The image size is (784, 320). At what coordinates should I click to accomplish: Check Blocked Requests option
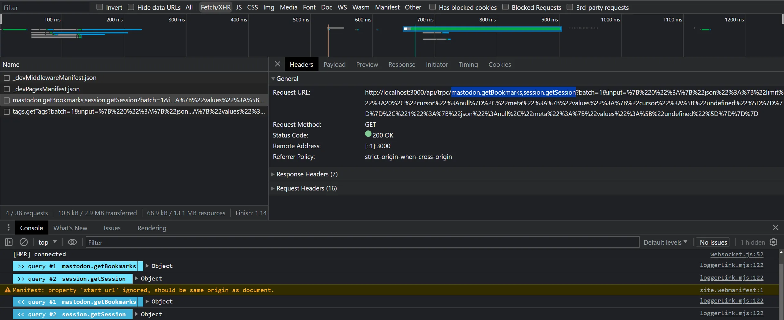coord(505,7)
